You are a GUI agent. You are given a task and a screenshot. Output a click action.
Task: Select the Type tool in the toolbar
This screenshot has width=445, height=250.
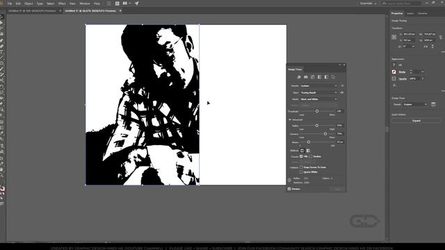click(2, 52)
